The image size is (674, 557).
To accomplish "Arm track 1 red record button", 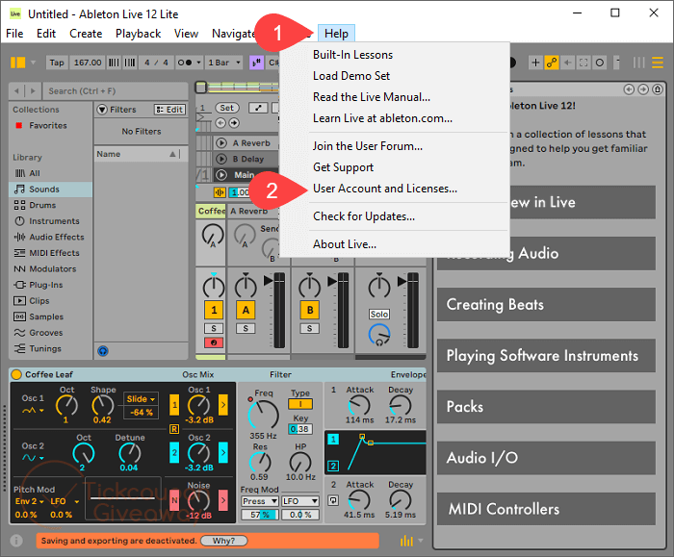I will [x=214, y=342].
